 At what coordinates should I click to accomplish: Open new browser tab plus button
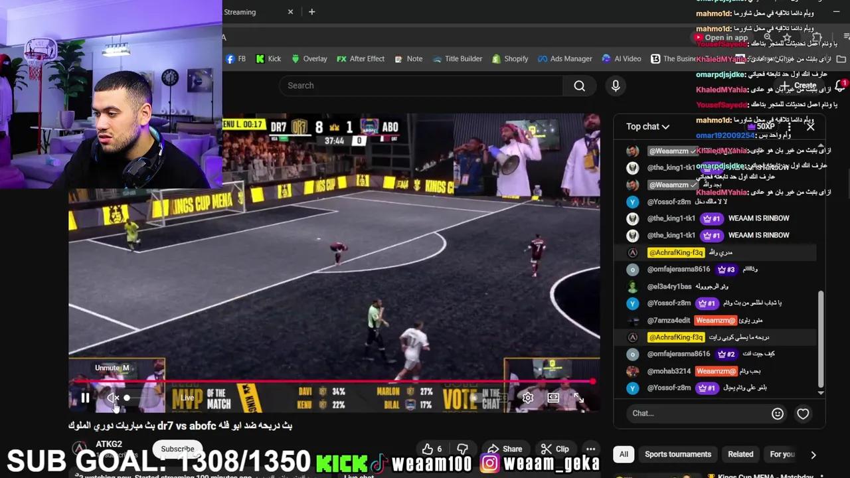point(311,12)
